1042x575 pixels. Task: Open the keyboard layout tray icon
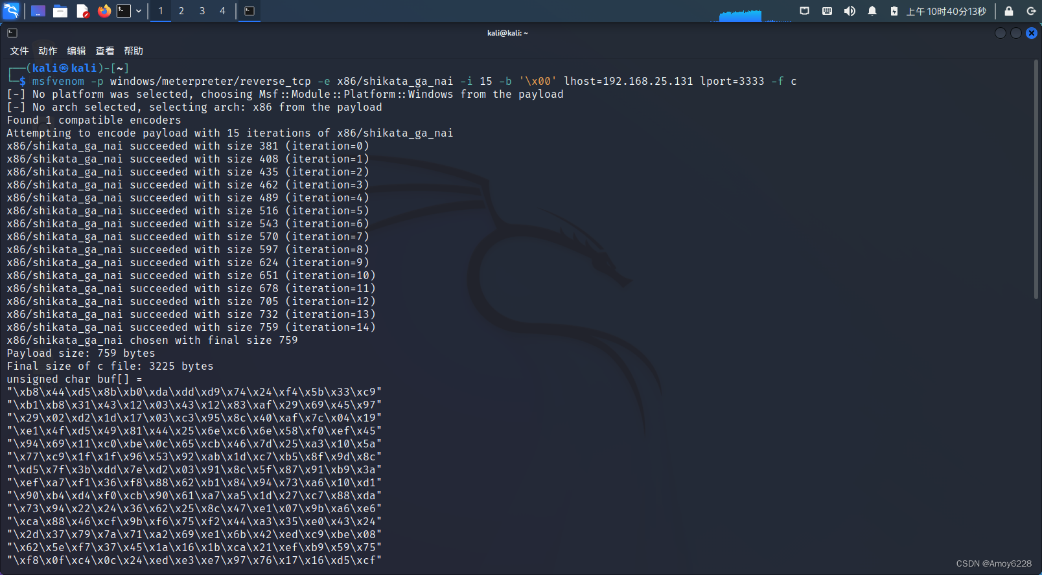click(827, 11)
